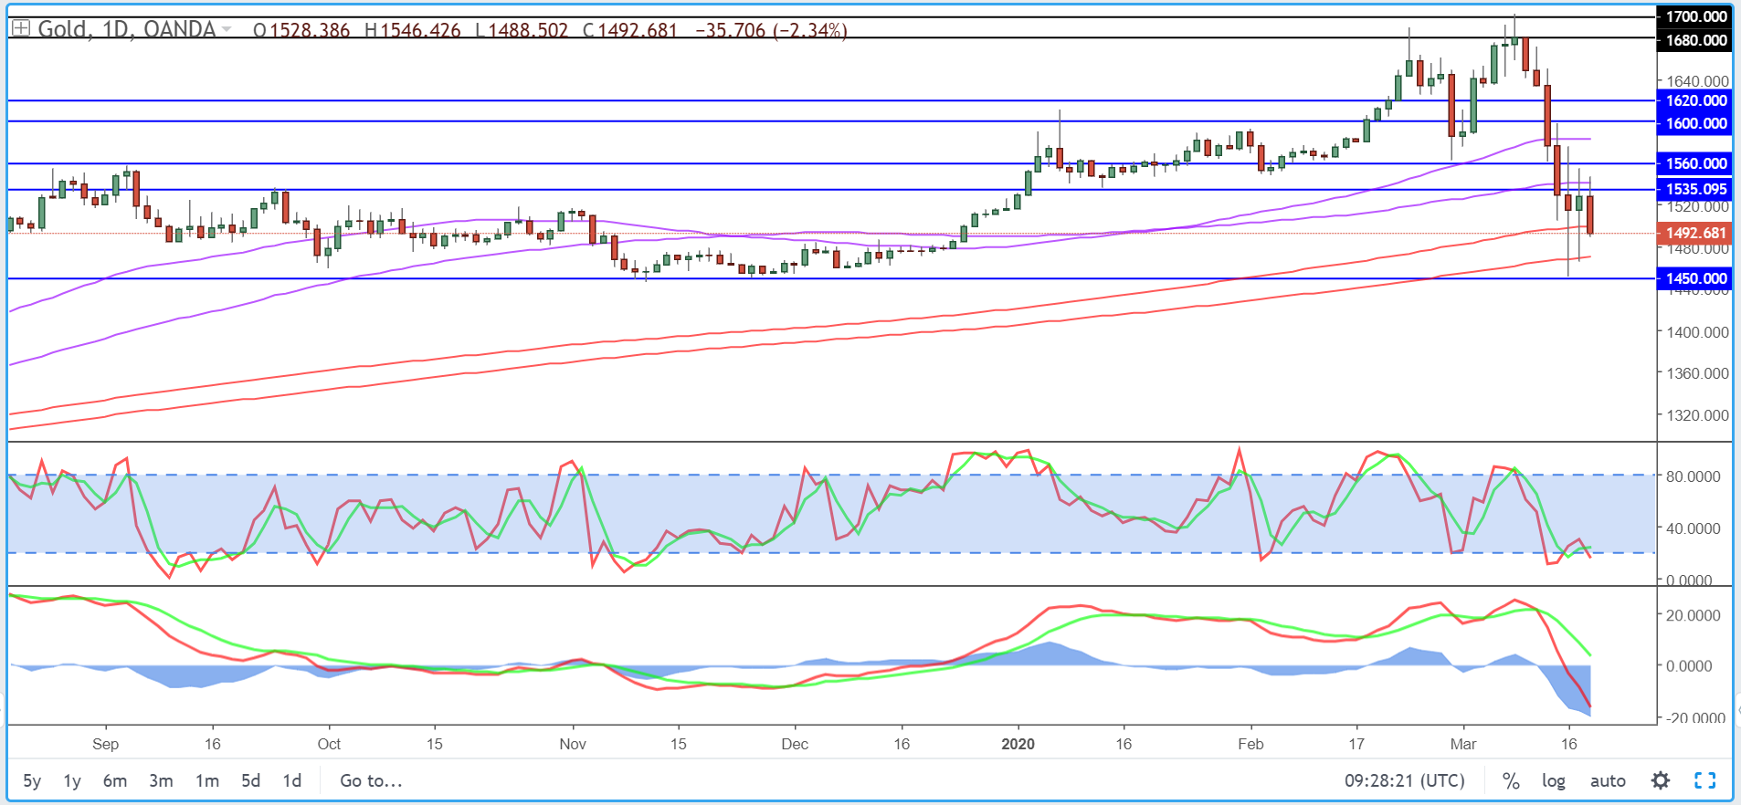The height and width of the screenshot is (805, 1741).
Task: Click the 1400.000 price axis value
Action: coord(1697,332)
